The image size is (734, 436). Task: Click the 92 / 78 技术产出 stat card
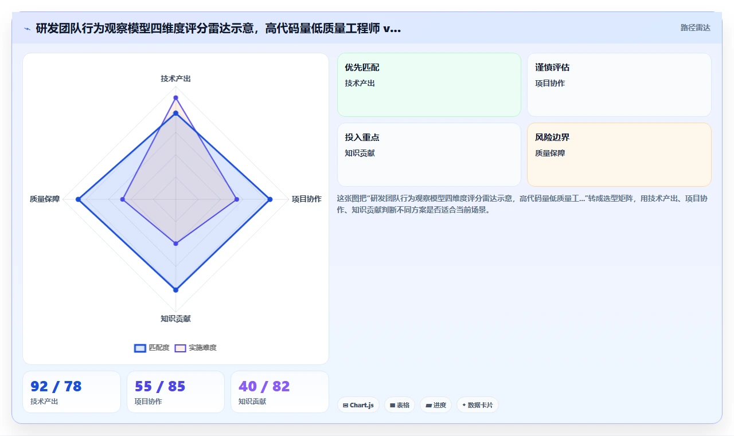pos(72,392)
